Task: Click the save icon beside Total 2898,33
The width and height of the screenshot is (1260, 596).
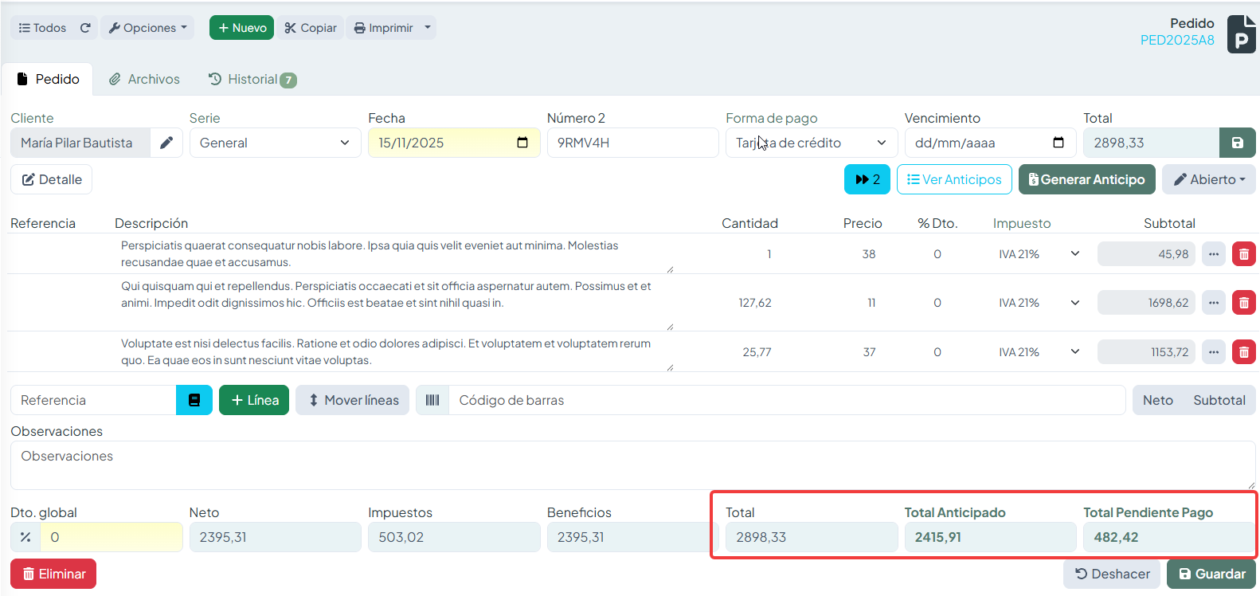Action: coord(1237,143)
